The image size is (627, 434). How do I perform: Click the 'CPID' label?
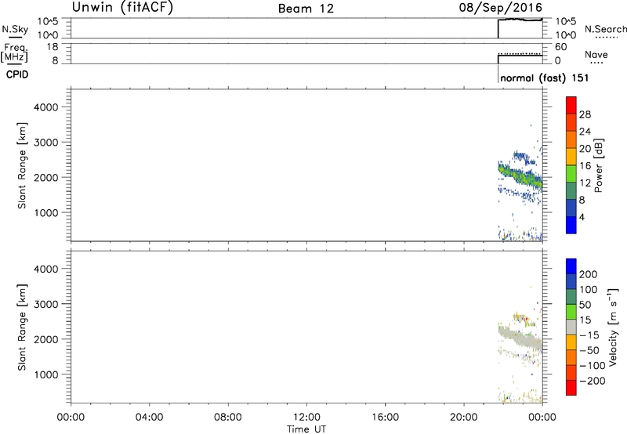click(17, 74)
